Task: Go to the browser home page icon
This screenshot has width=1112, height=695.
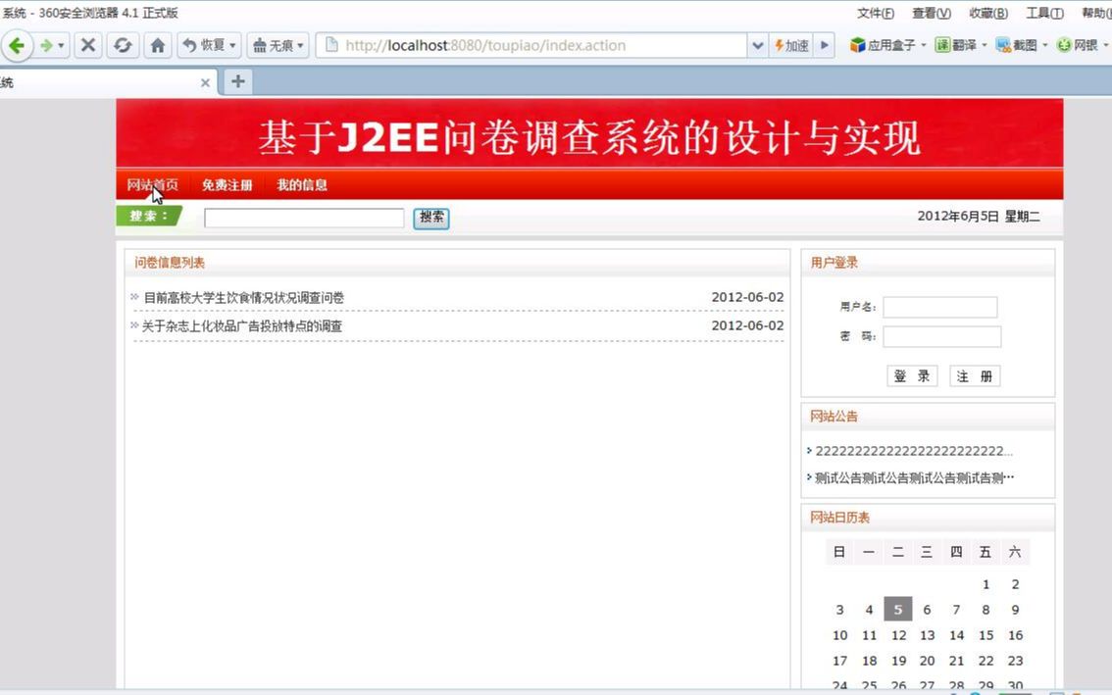Action: [157, 45]
